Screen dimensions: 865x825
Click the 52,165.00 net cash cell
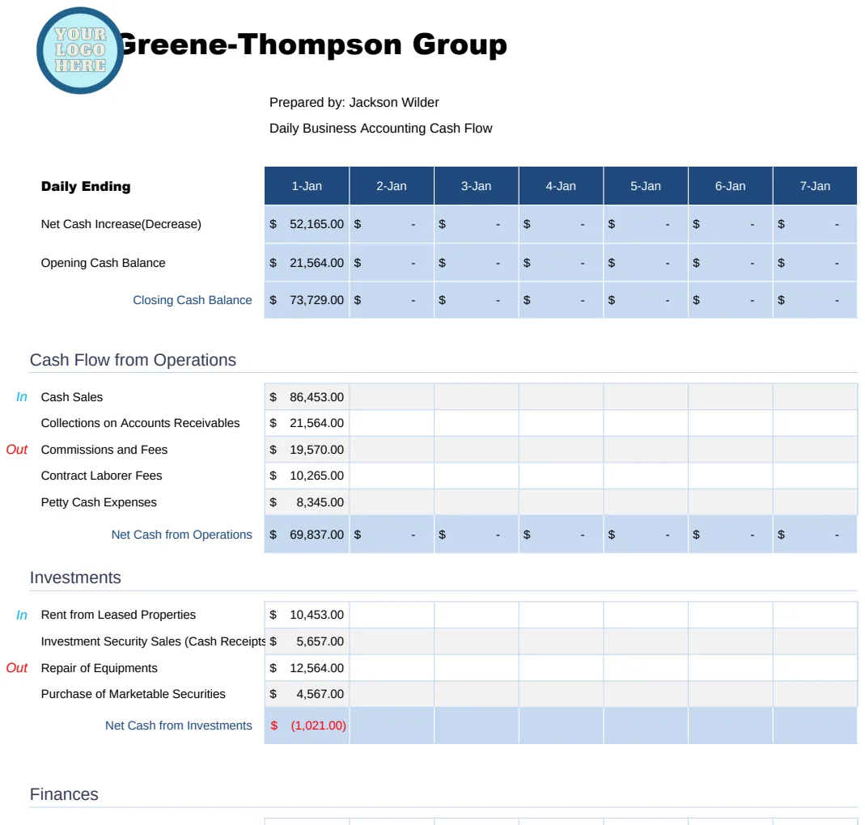307,224
